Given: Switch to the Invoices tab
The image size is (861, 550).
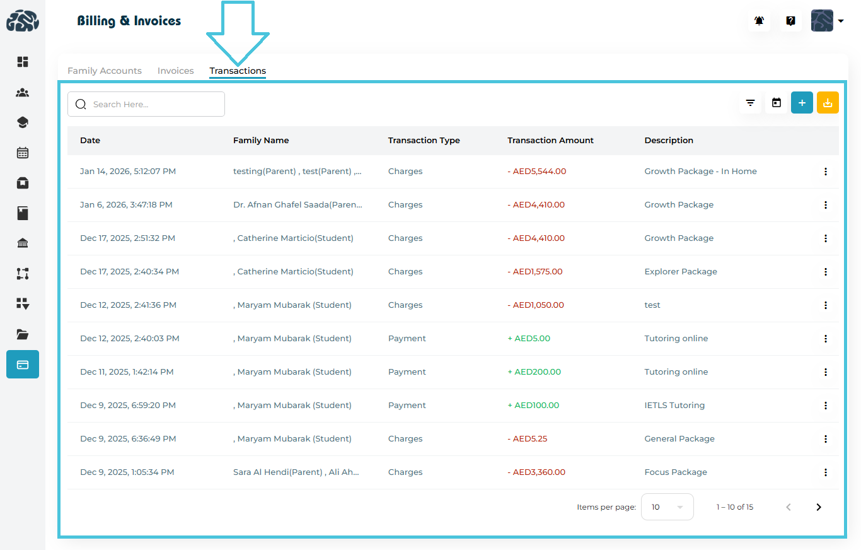Looking at the screenshot, I should [x=175, y=71].
